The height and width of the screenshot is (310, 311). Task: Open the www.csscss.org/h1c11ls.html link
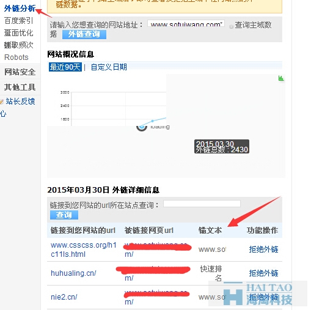point(84,249)
